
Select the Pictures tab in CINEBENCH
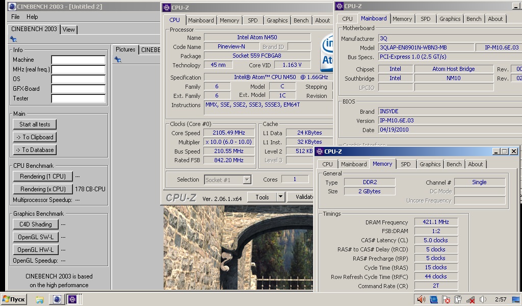click(x=125, y=49)
